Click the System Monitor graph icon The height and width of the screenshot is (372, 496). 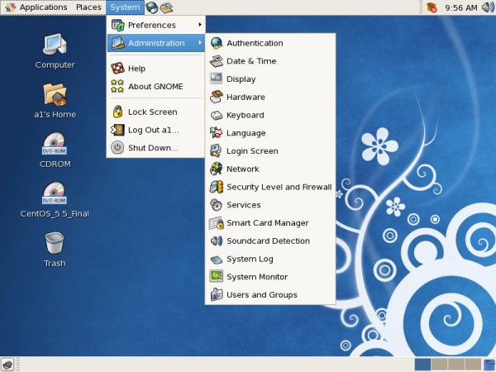(x=217, y=276)
